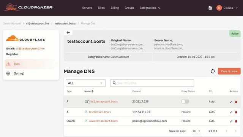Delete the www.testaccount.boats CNAME record
This screenshot has height=137, width=243.
pos(236,121)
